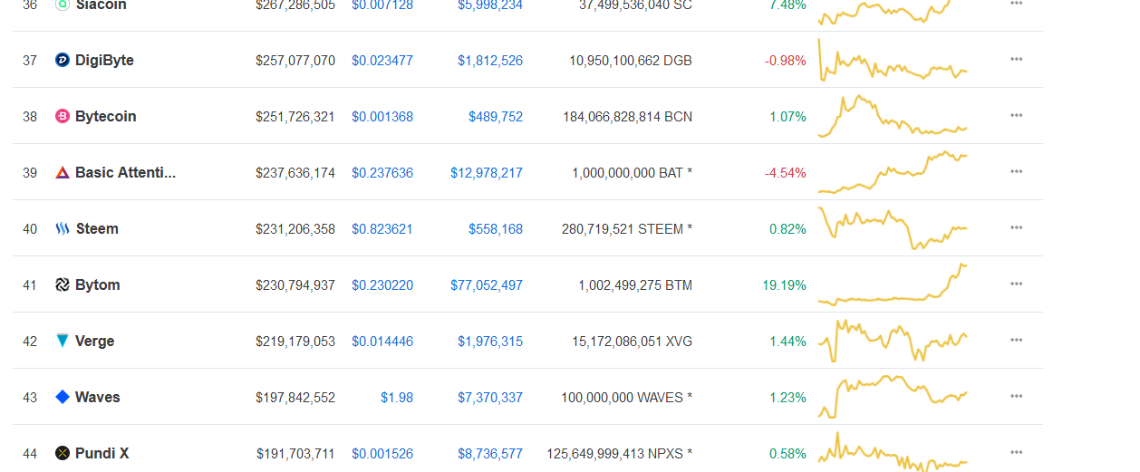The image size is (1140, 472).
Task: Open the more-options menu for Pundi X
Action: coord(1016,453)
